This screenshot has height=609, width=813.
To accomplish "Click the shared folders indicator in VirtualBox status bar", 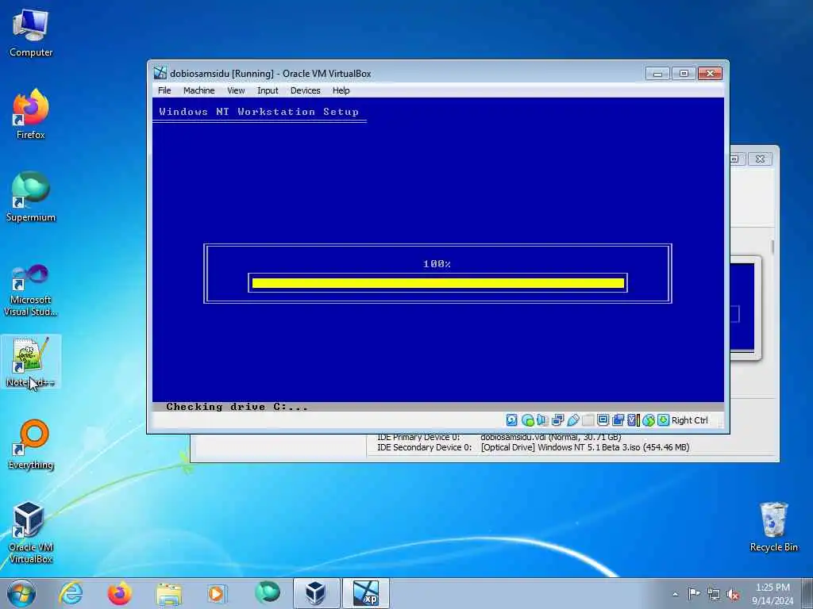I will click(x=588, y=420).
